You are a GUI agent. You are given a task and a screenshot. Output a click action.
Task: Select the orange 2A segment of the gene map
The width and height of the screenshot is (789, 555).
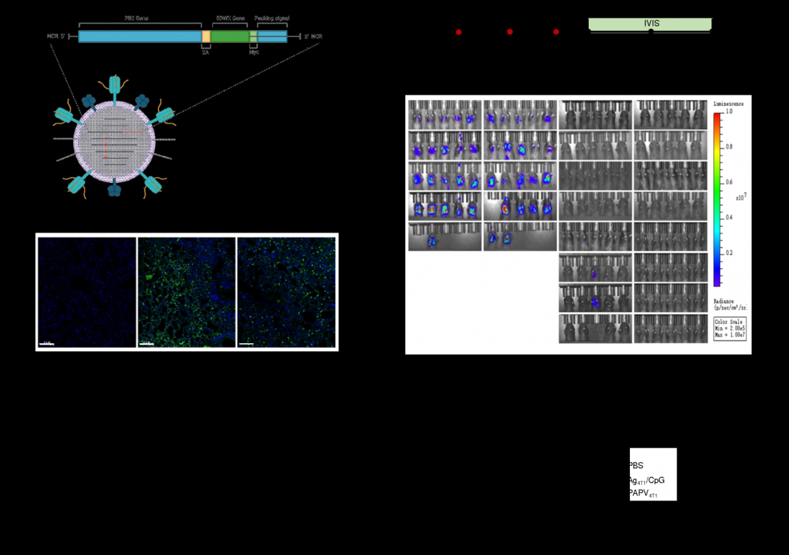click(x=206, y=37)
